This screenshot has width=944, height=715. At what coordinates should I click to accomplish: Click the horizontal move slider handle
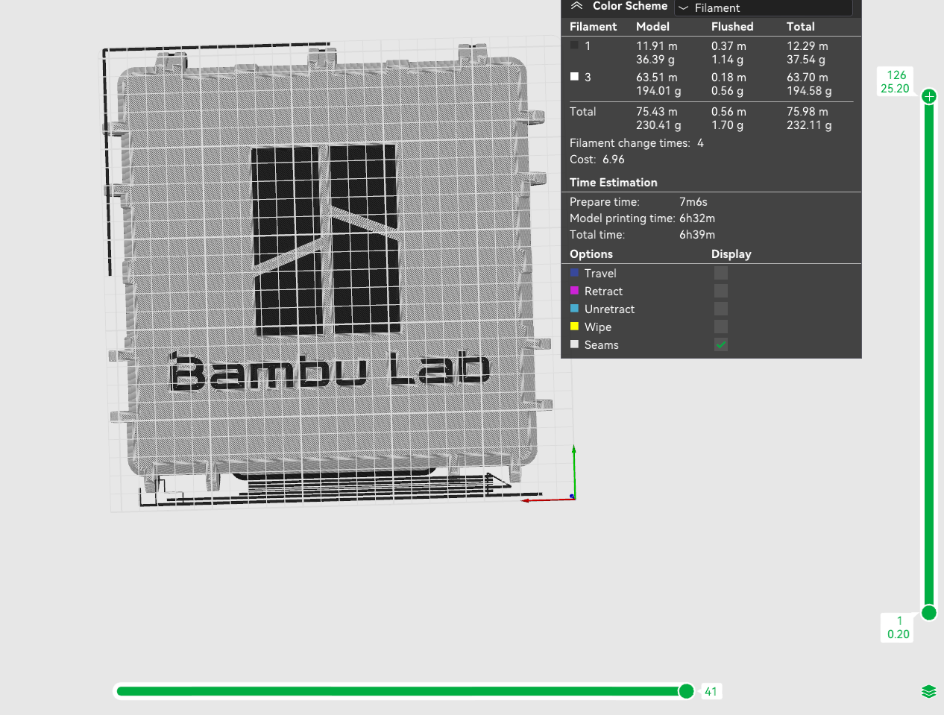[687, 691]
